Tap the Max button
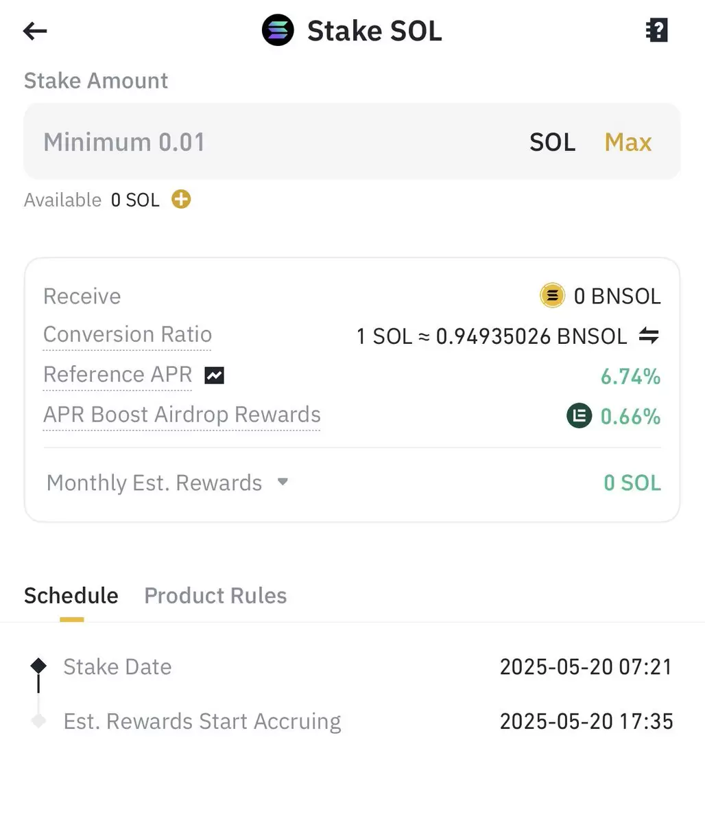The height and width of the screenshot is (823, 705). click(628, 141)
